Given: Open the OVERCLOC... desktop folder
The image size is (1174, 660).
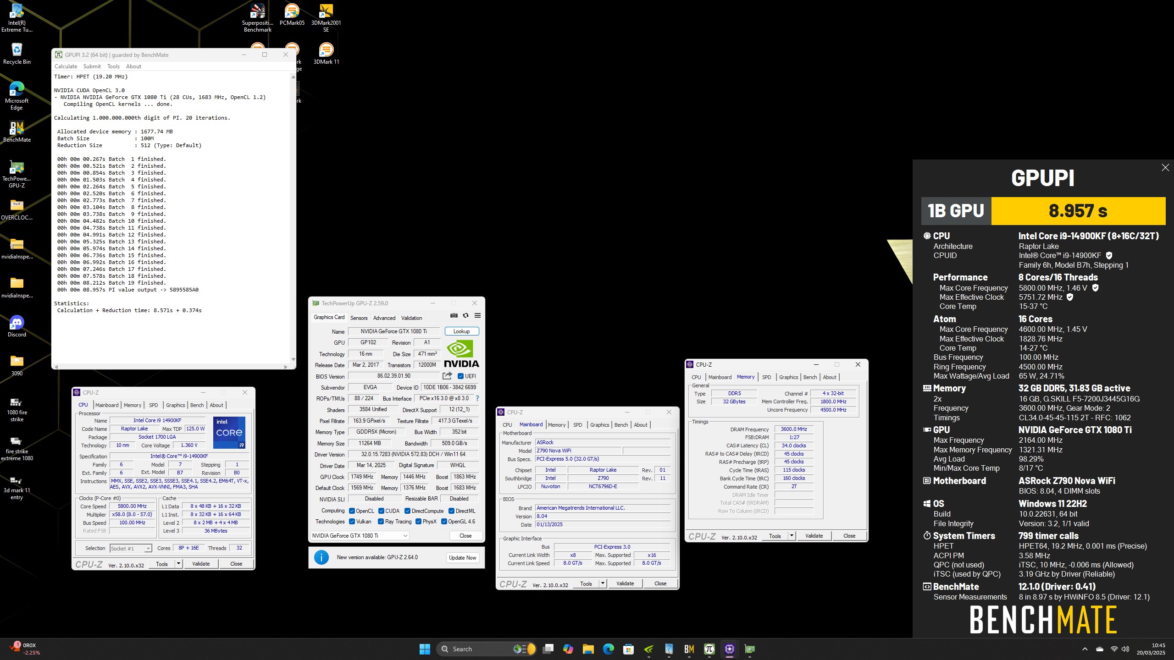Looking at the screenshot, I should click(x=17, y=209).
